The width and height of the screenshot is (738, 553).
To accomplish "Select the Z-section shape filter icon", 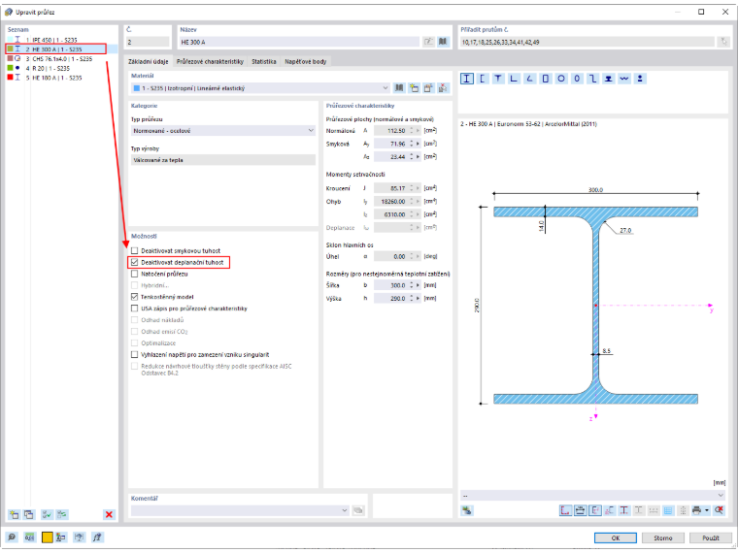I will coord(592,79).
